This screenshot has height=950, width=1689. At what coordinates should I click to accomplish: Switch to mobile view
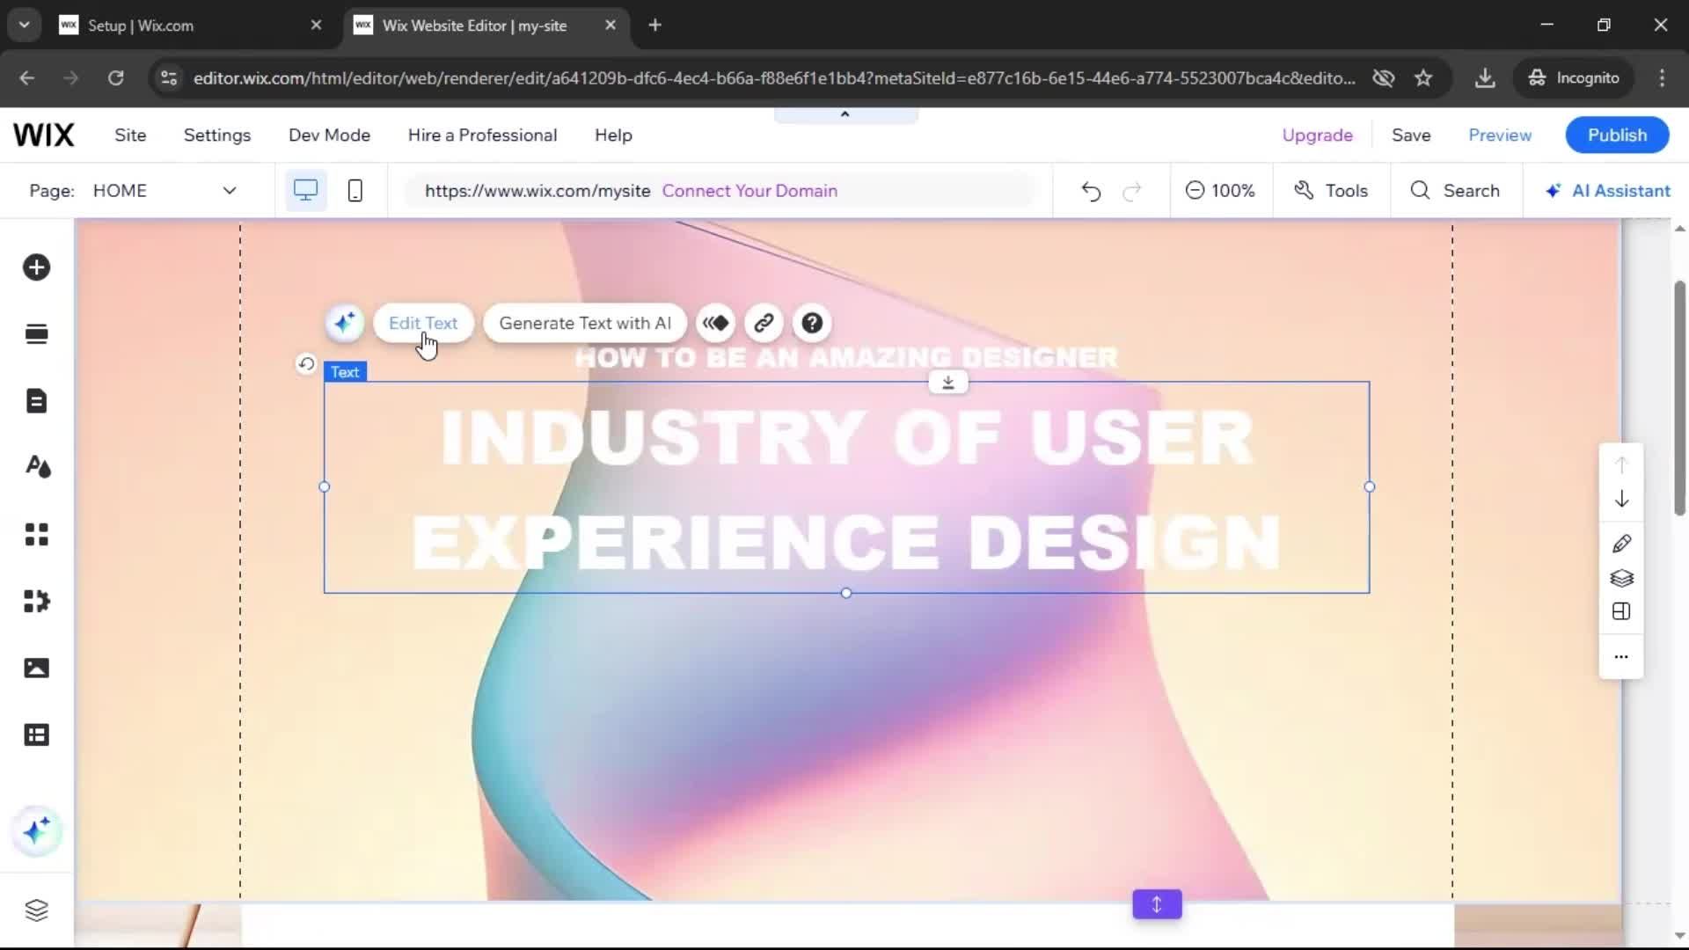[x=355, y=191]
